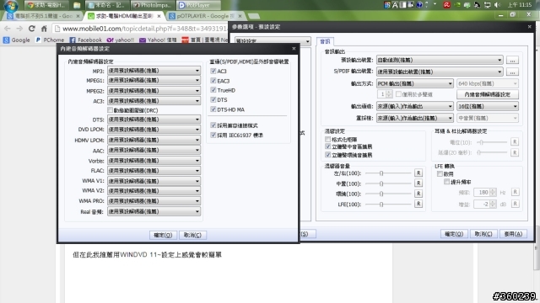The width and height of the screenshot is (540, 303).
Task: Enable the LFE redirection checkbox
Action: (440, 174)
